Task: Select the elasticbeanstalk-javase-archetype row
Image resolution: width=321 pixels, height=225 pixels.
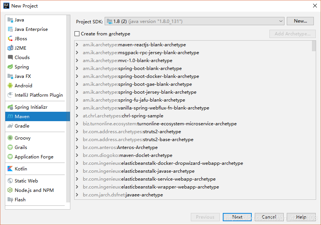Action: [193, 171]
